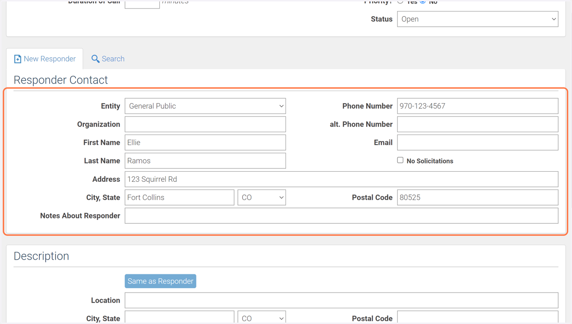
Task: Switch to the New Responder tab
Action: pyautogui.click(x=45, y=59)
